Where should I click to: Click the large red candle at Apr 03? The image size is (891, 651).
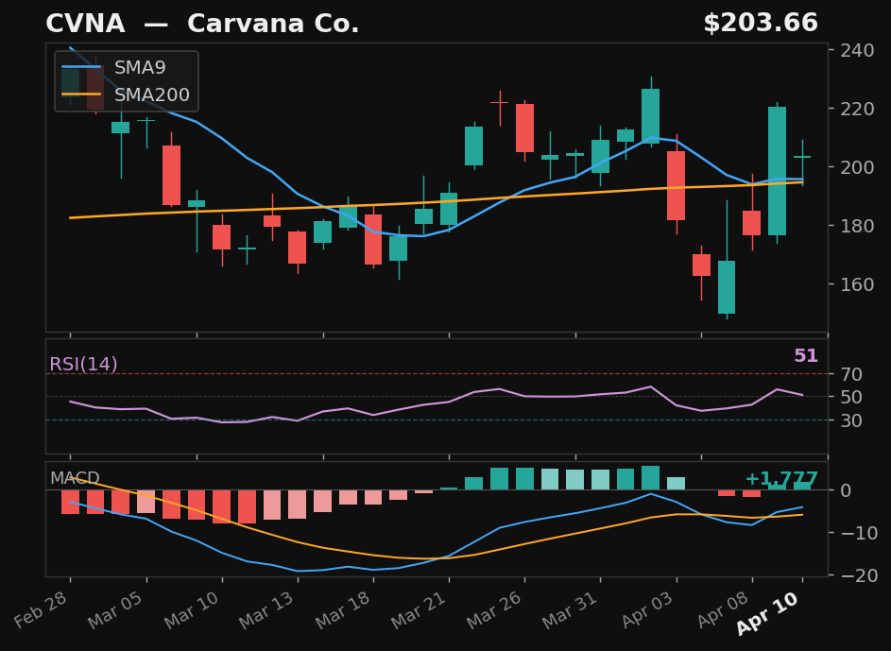click(676, 185)
